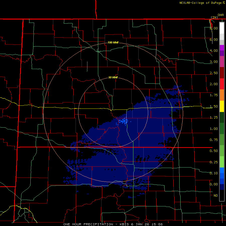
Task: Click the [IN] units label
Action: [214, 17]
